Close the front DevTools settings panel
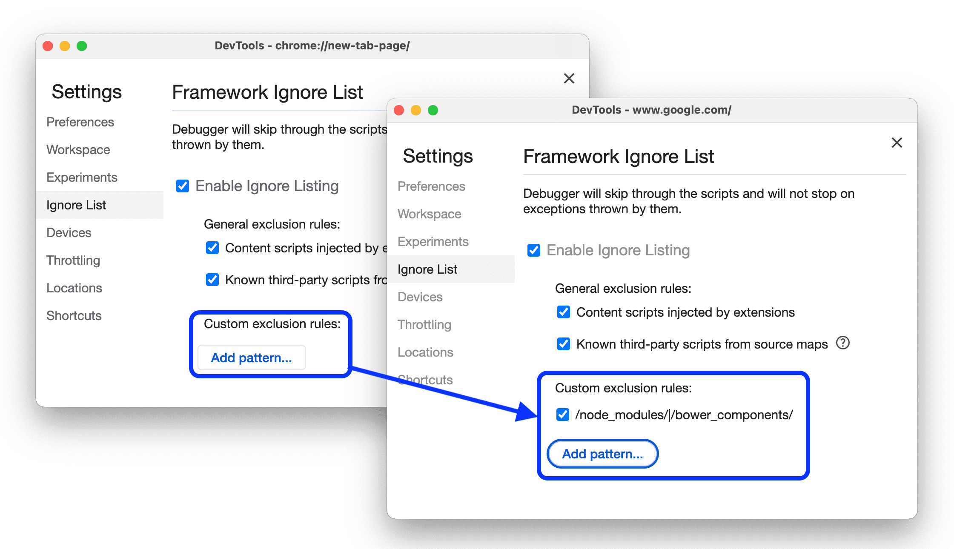Viewport: 954px width, 549px height. pos(897,143)
